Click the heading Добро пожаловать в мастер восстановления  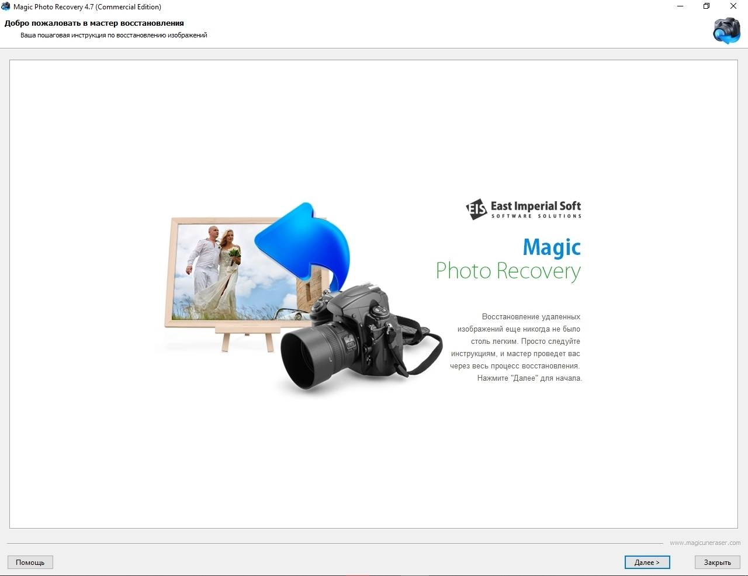[94, 23]
